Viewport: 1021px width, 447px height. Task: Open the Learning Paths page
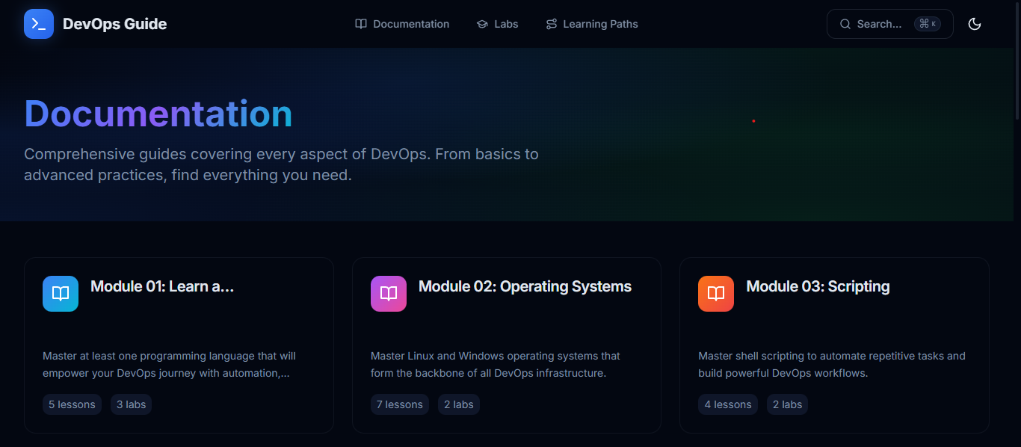600,23
